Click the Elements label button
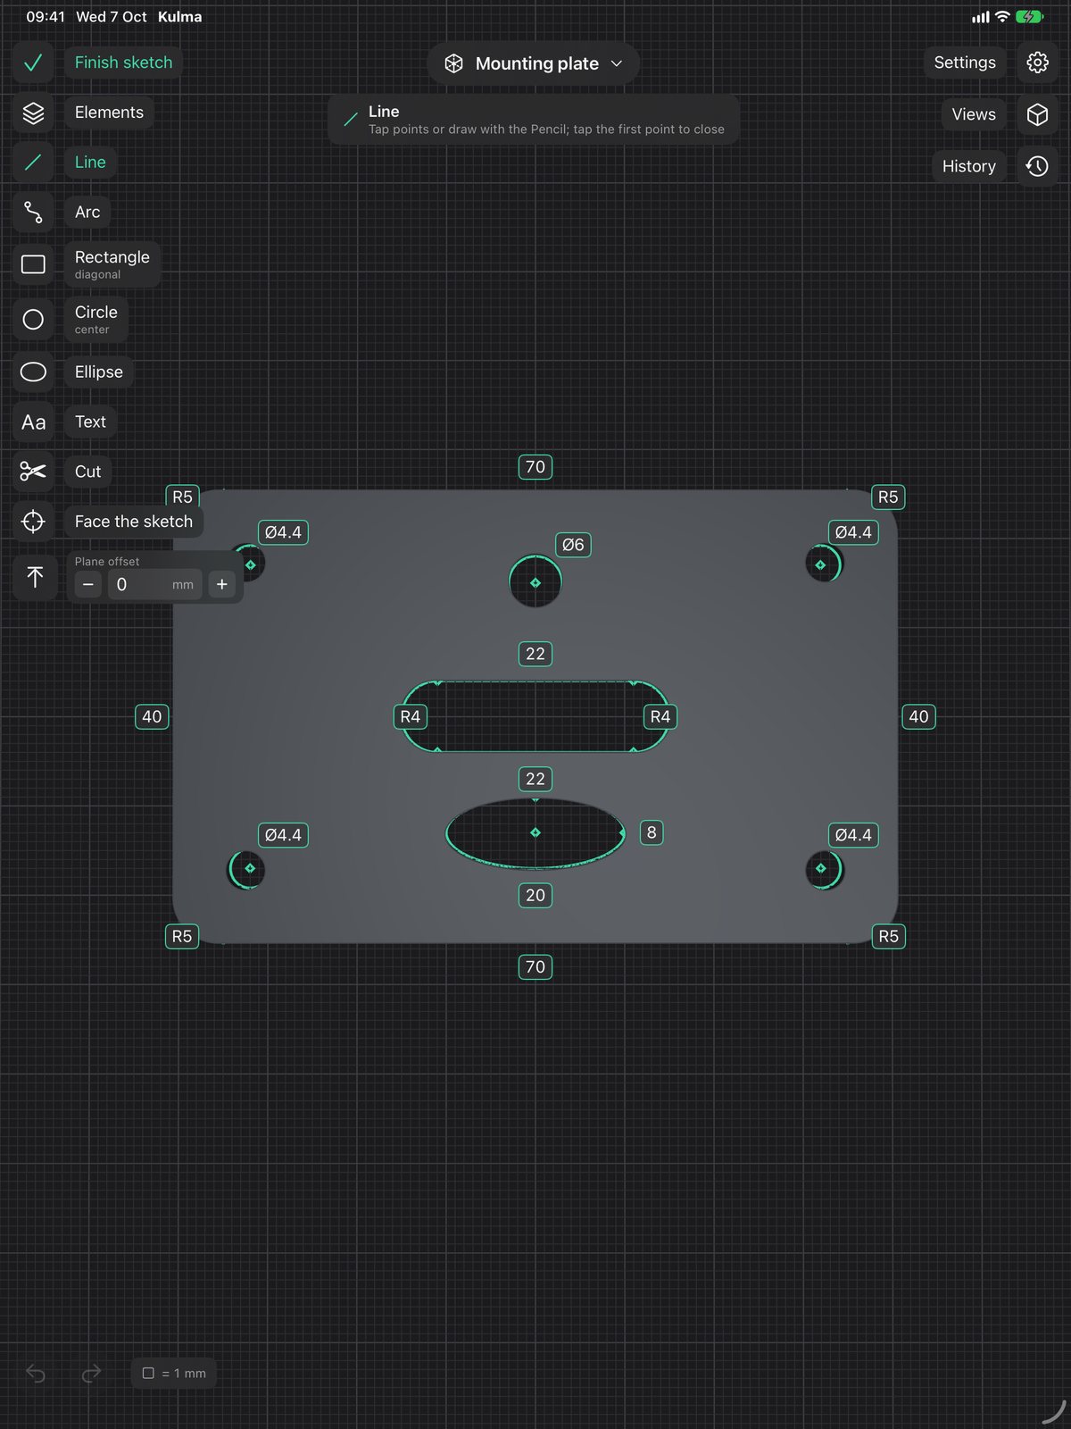The image size is (1071, 1429). coord(109,113)
